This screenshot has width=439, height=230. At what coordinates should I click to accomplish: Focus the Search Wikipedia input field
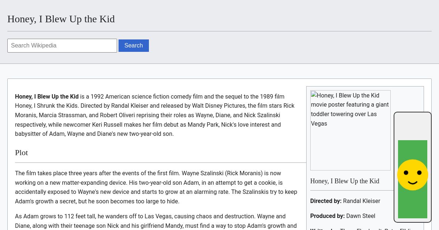pos(62,46)
